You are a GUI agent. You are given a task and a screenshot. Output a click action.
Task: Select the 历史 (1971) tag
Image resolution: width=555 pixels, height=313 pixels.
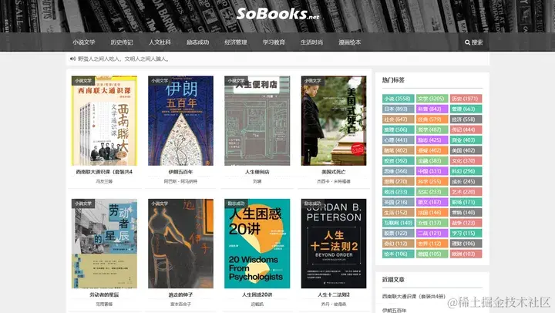466,99
